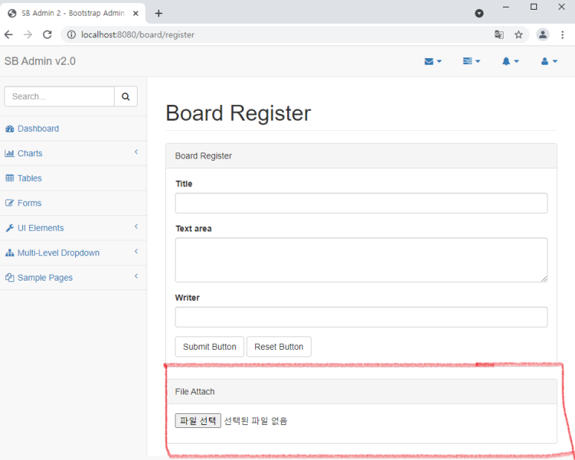Click the magnifier search button in sidebar
Viewport: 575px width, 460px height.
tap(126, 97)
